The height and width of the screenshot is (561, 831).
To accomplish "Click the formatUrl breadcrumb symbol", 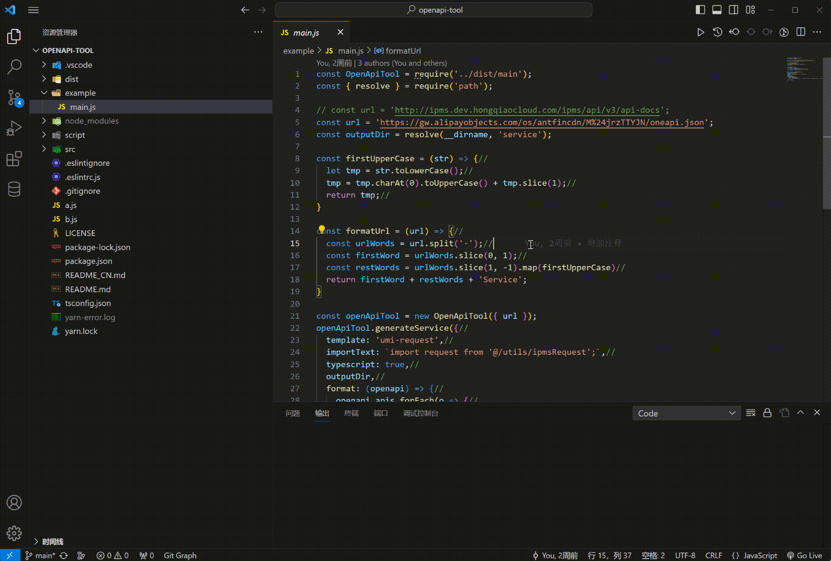I will click(397, 51).
